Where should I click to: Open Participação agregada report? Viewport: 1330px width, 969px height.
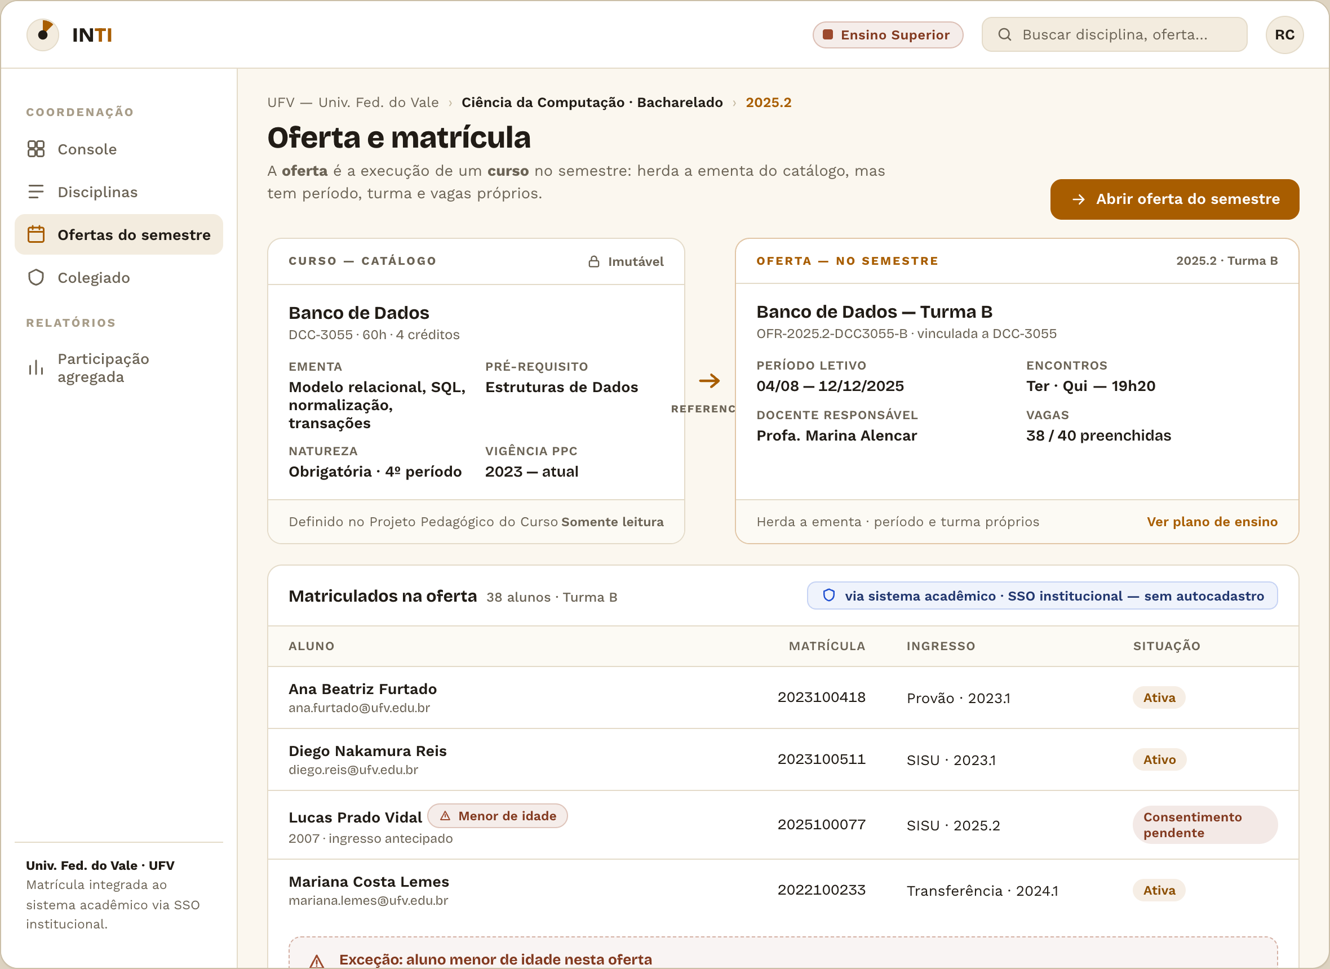(118, 368)
